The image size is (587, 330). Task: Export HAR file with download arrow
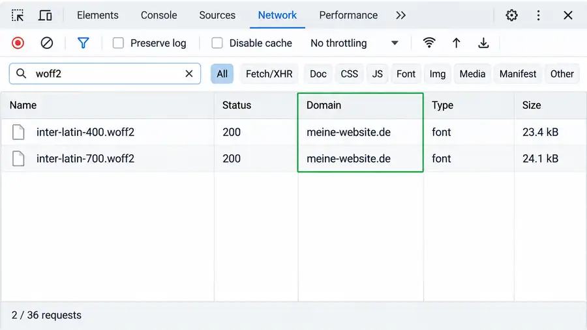tap(483, 43)
